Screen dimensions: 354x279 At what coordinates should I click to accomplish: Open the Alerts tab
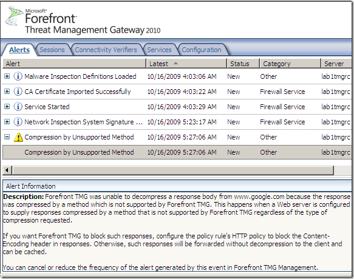pyautogui.click(x=19, y=50)
